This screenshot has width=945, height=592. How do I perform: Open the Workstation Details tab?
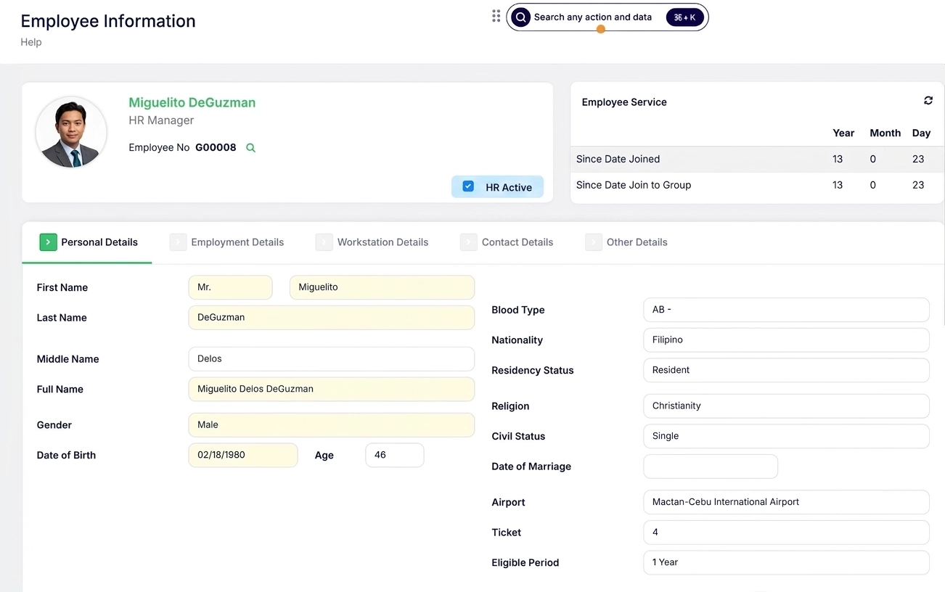click(382, 242)
